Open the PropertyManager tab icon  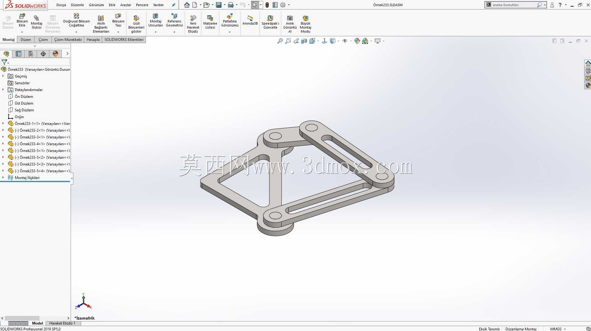(x=19, y=54)
